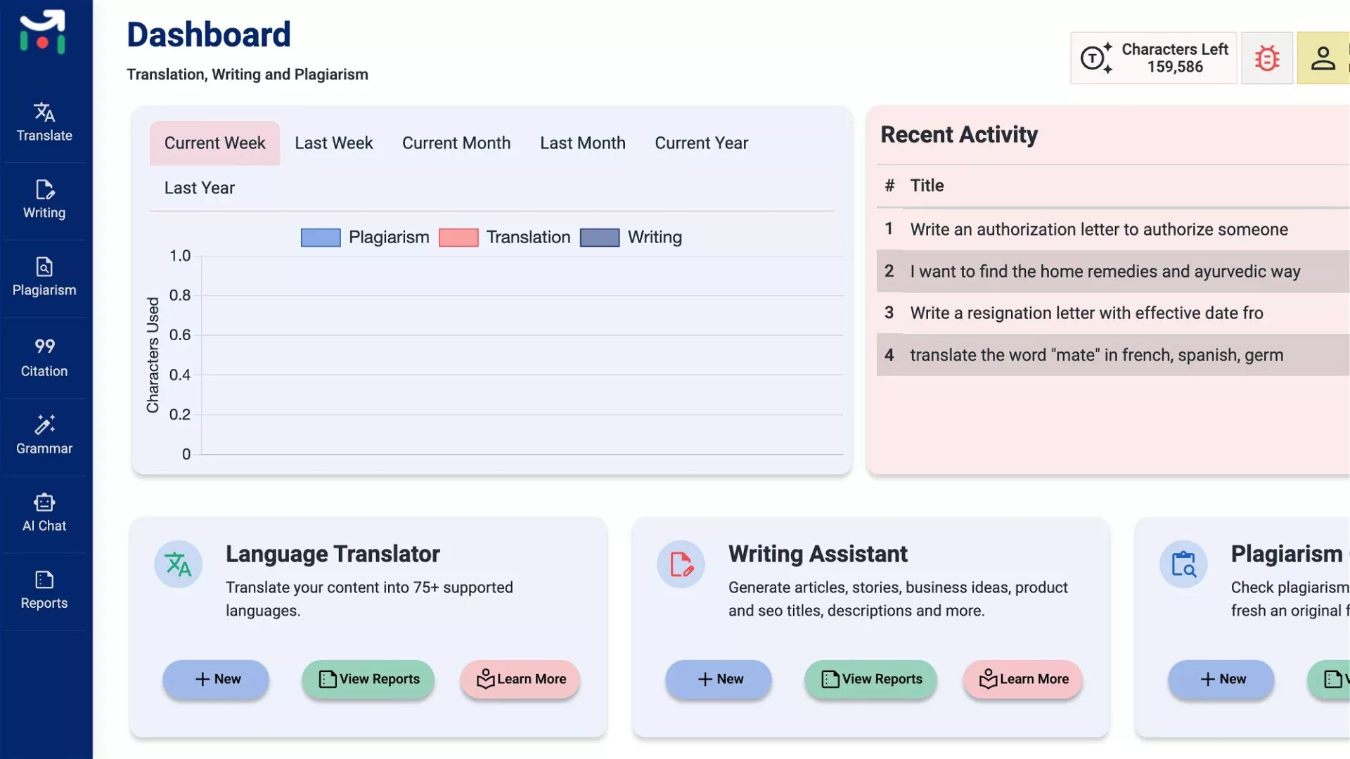Viewport: 1350px width, 759px height.
Task: Toggle Translation series in chart legend
Action: pos(458,238)
